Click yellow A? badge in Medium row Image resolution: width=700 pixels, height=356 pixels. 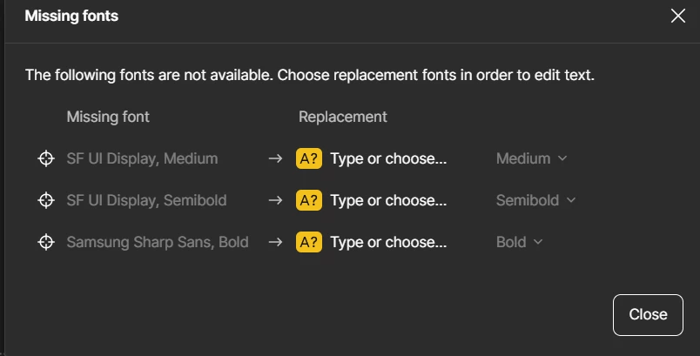point(309,158)
